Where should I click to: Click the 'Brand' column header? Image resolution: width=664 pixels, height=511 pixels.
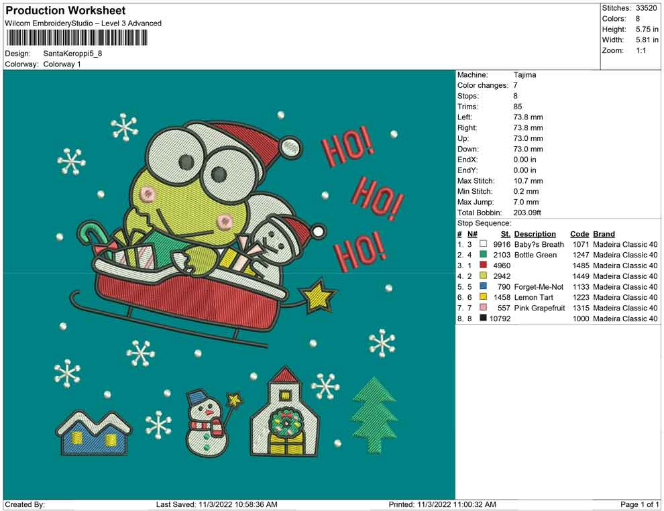point(604,234)
